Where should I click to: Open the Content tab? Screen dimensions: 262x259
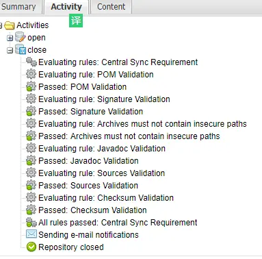point(111,7)
